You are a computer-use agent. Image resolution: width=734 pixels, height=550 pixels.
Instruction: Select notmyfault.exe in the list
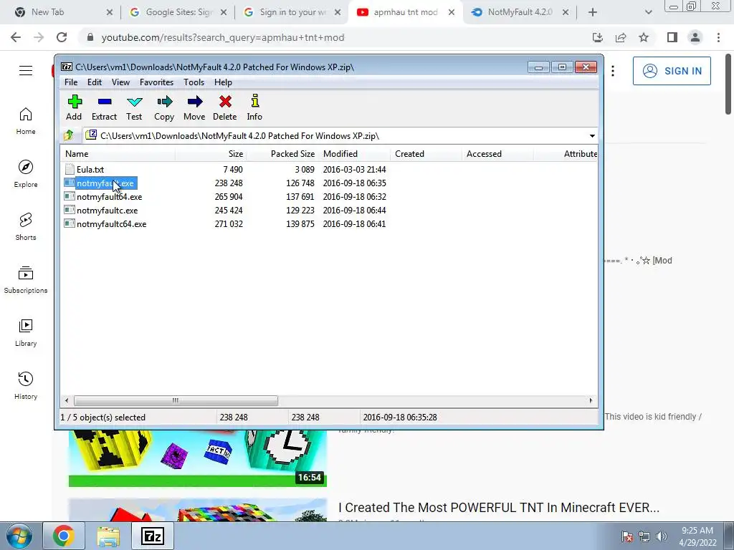(105, 183)
